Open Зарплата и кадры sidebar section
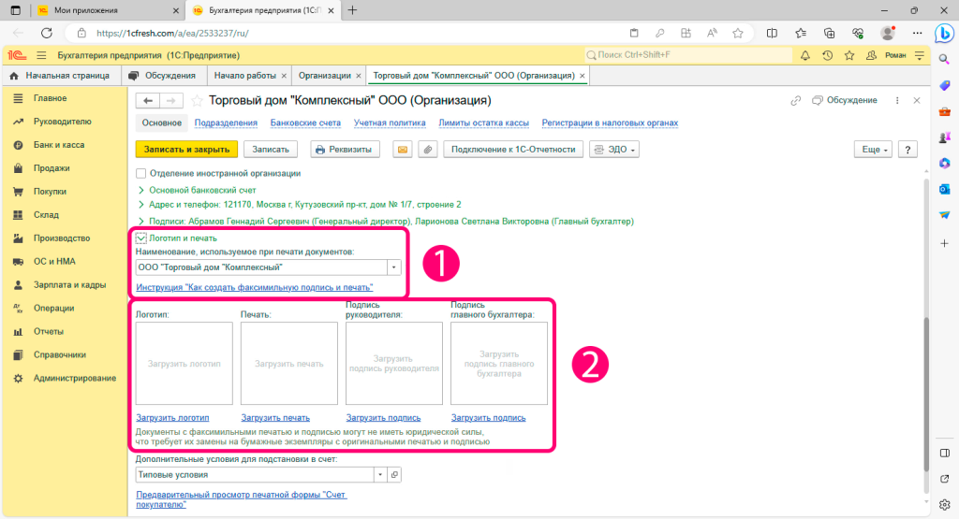Viewport: 959px width, 519px height. tap(69, 284)
